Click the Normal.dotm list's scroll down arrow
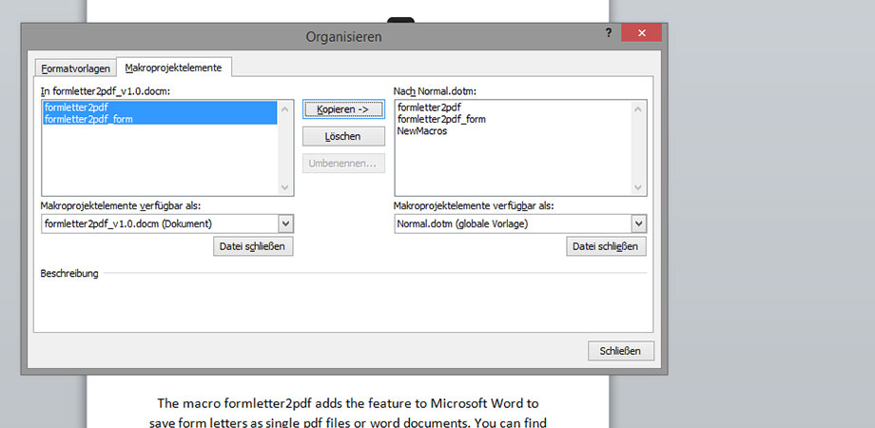This screenshot has height=428, width=875. point(639,187)
